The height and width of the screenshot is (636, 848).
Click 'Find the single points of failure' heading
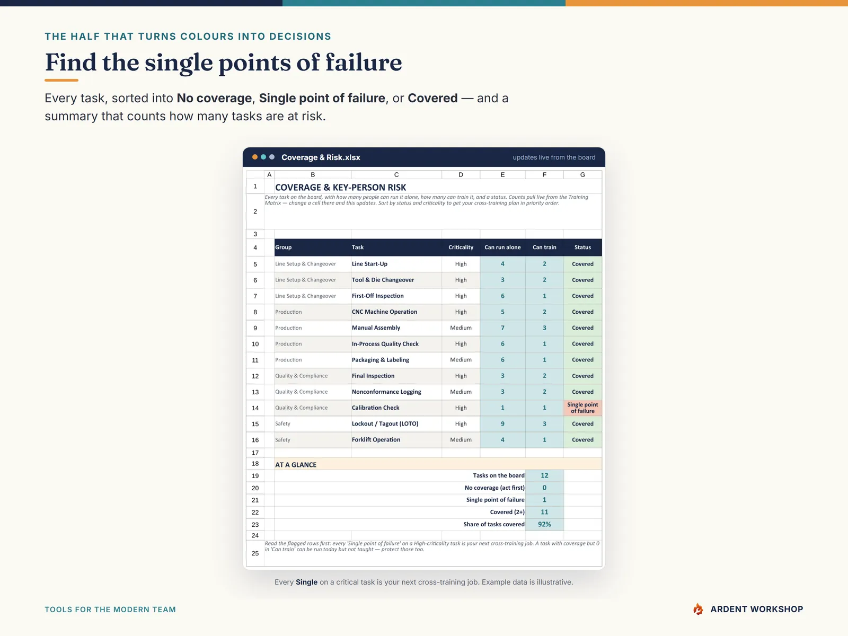(223, 63)
